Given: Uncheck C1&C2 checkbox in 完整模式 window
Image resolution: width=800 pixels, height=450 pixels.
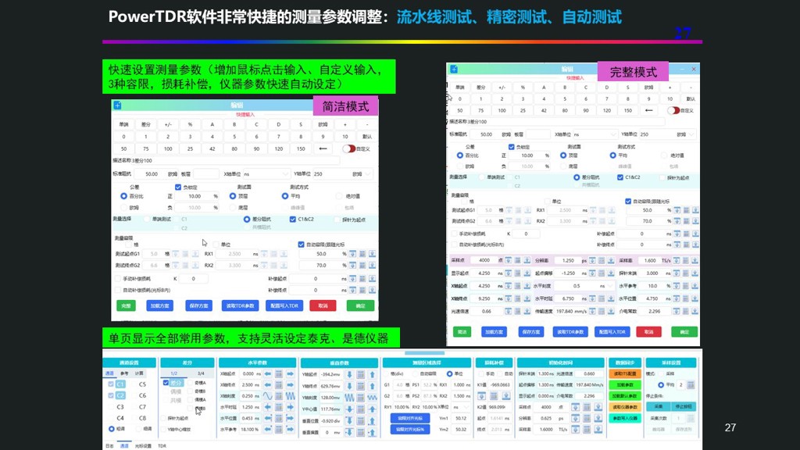Looking at the screenshot, I should pos(620,177).
